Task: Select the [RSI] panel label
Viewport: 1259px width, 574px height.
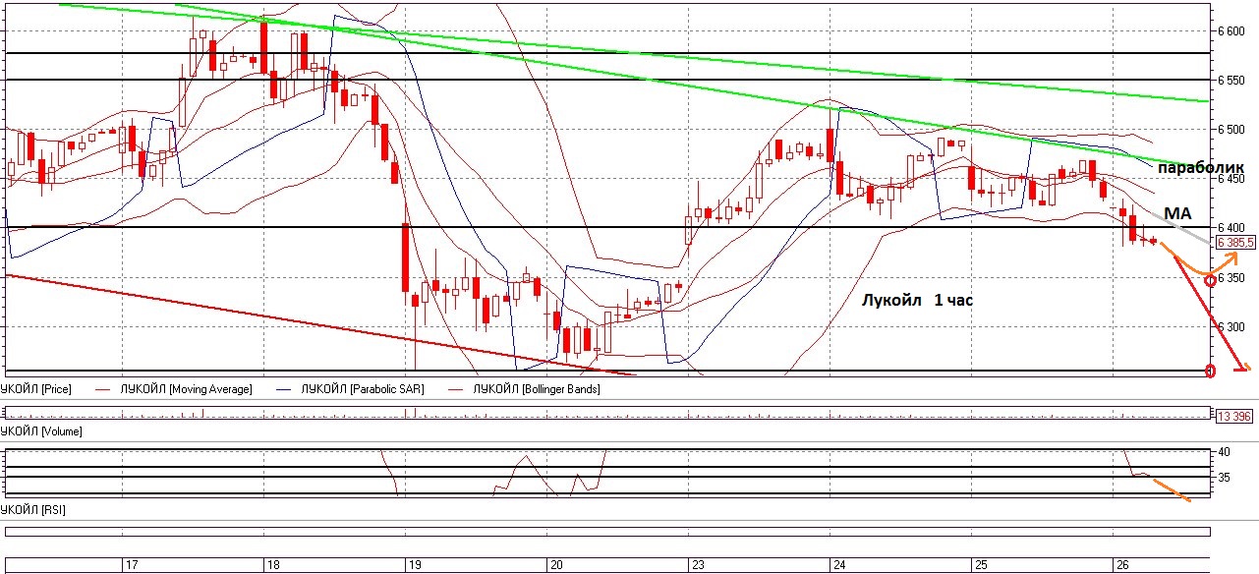Action: pyautogui.click(x=32, y=510)
